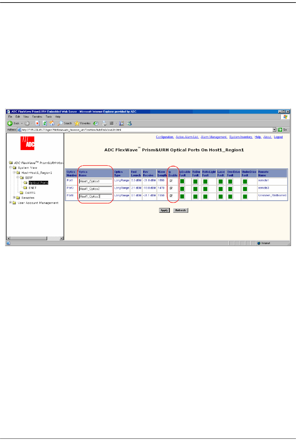
Task: Open the View menu
Action: point(26,117)
